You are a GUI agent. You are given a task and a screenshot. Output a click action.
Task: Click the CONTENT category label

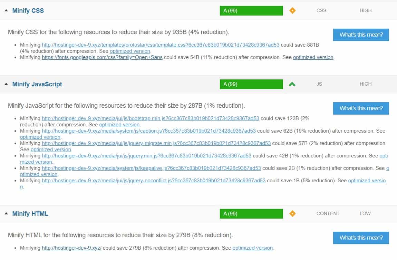328,213
